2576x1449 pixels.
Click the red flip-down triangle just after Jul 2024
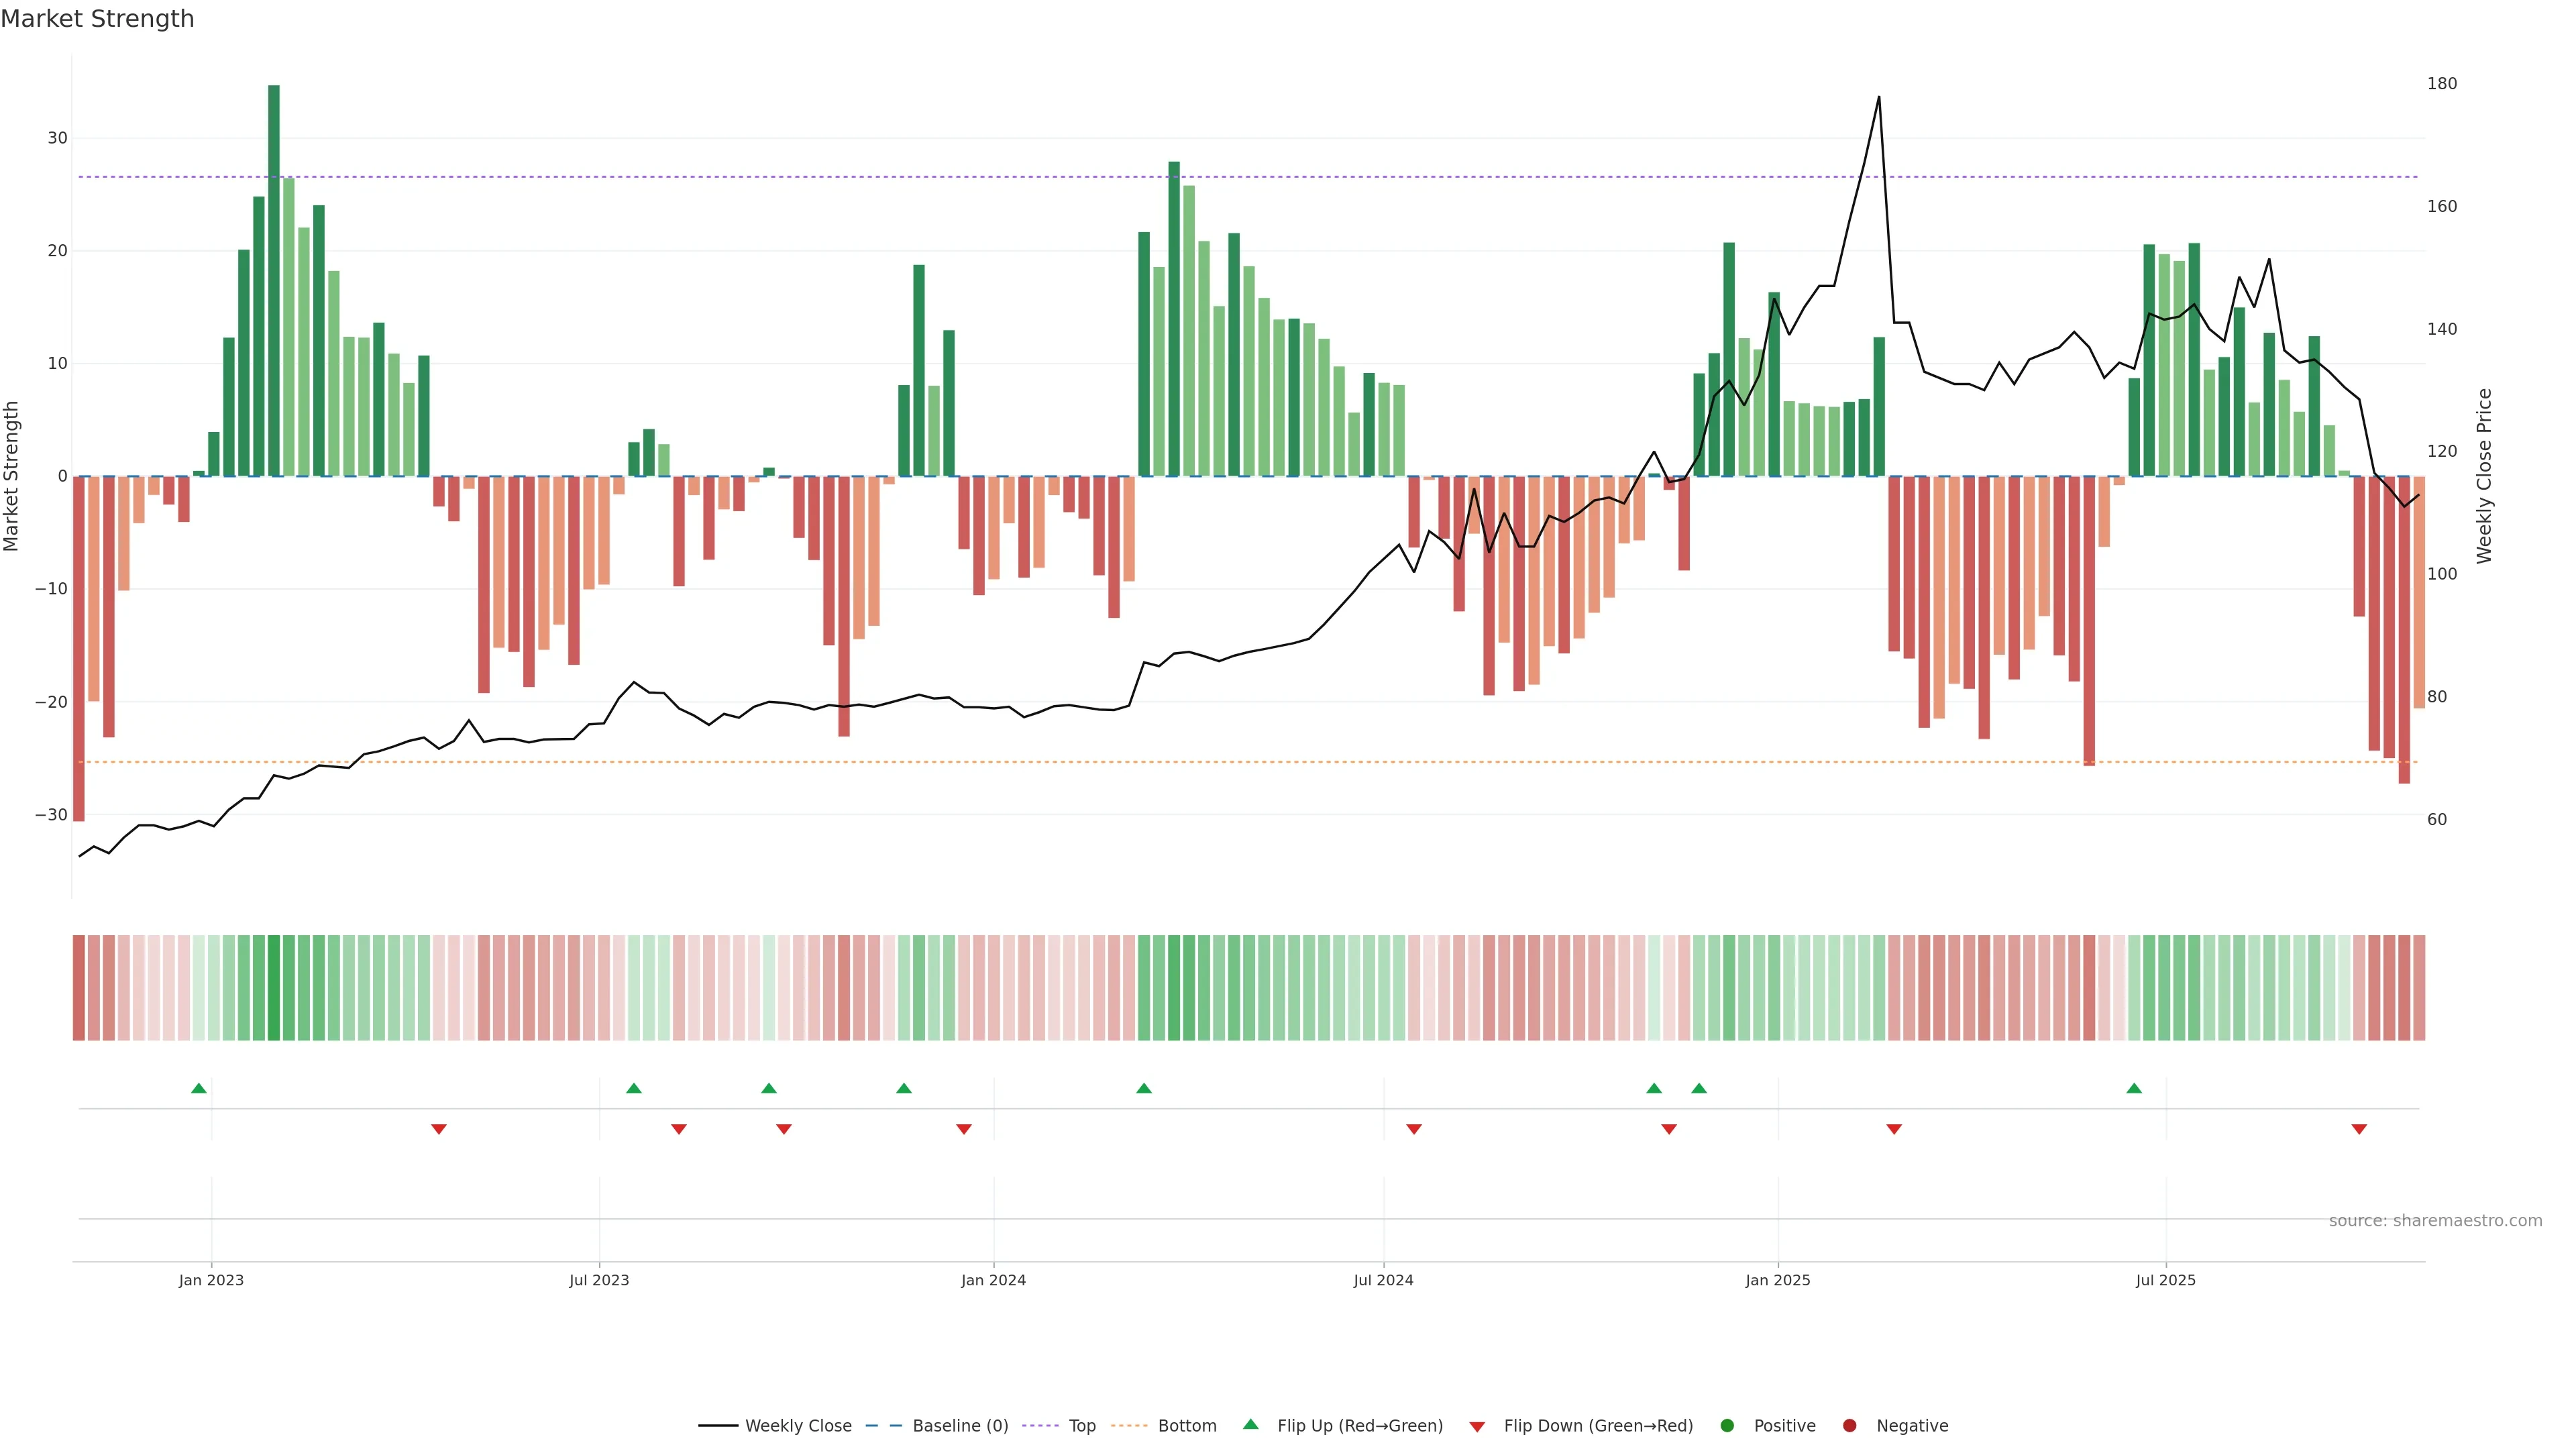pyautogui.click(x=1414, y=1129)
